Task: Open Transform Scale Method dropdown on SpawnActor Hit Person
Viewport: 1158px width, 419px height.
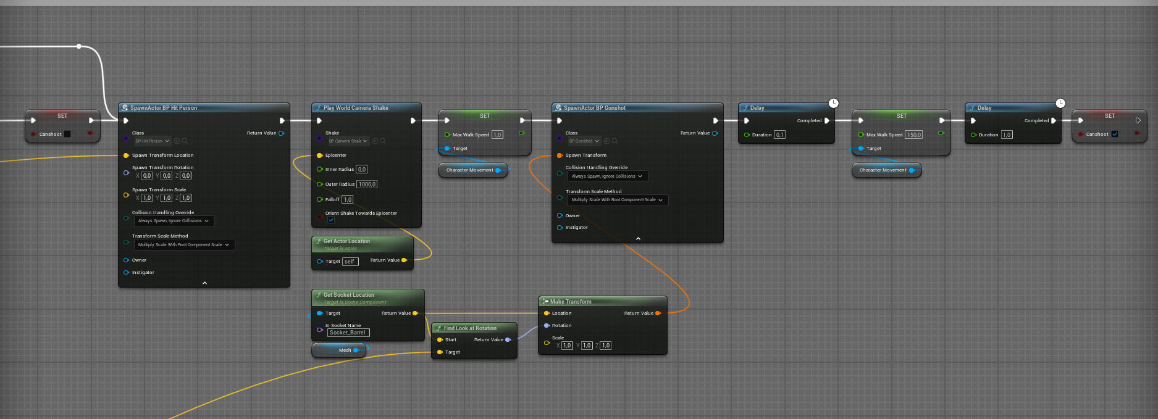Action: click(183, 245)
